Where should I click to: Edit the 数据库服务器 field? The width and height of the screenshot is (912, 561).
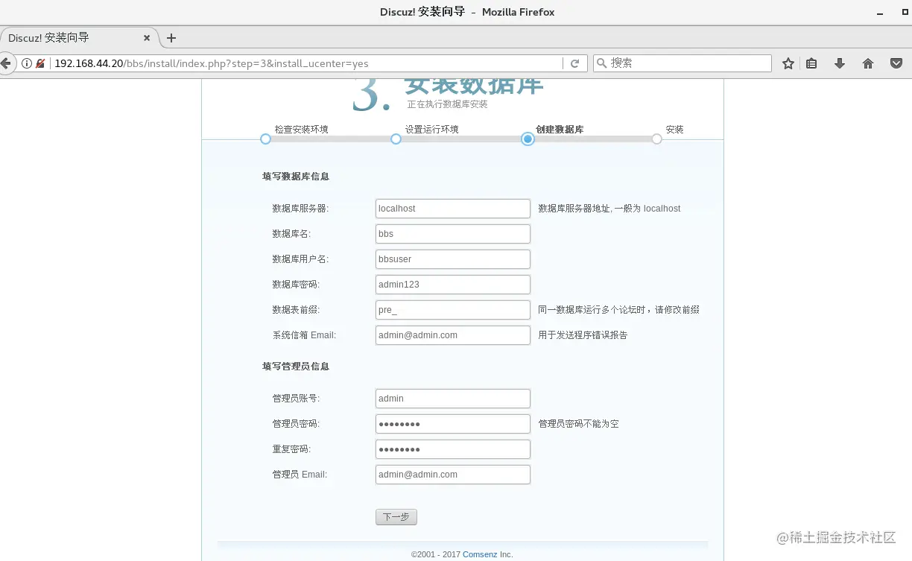[x=453, y=209]
